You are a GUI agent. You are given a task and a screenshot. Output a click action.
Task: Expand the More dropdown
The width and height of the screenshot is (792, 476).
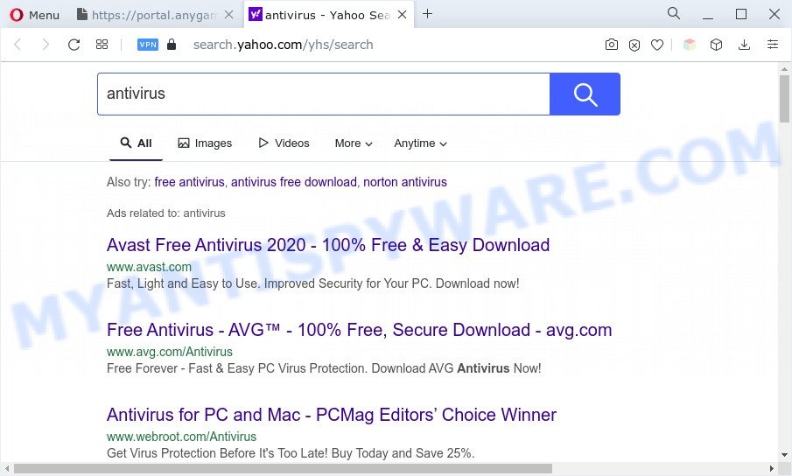[x=354, y=143]
